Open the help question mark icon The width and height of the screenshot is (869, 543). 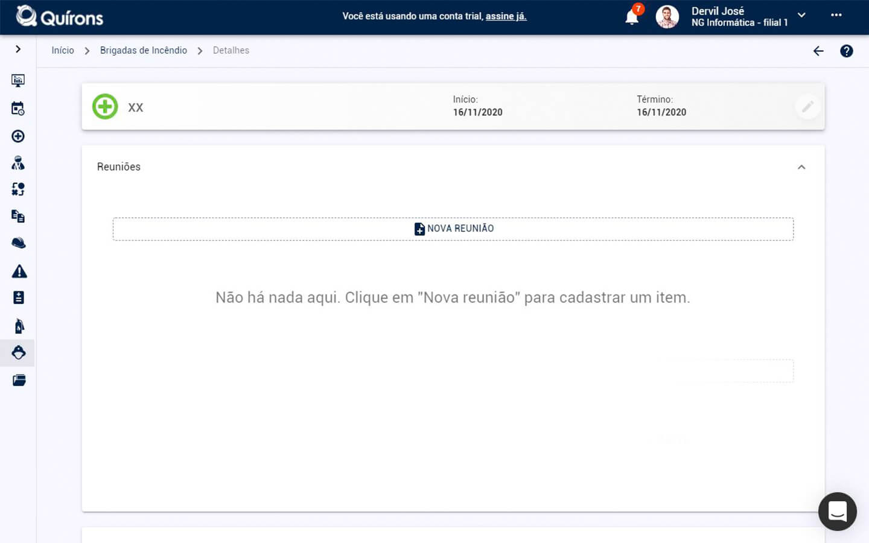point(846,51)
